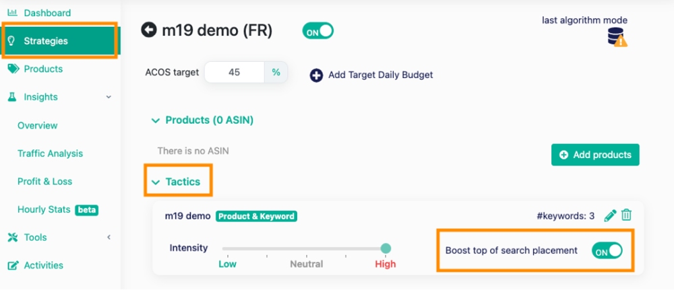Collapse the Tactics section
Screen dimensions: 674x290
[156, 182]
